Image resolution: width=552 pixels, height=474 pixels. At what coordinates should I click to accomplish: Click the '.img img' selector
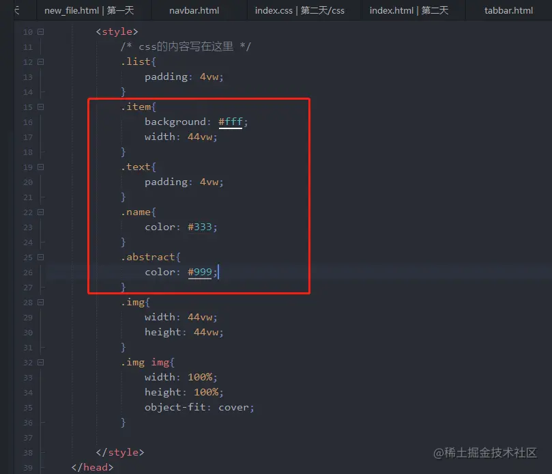(x=145, y=362)
